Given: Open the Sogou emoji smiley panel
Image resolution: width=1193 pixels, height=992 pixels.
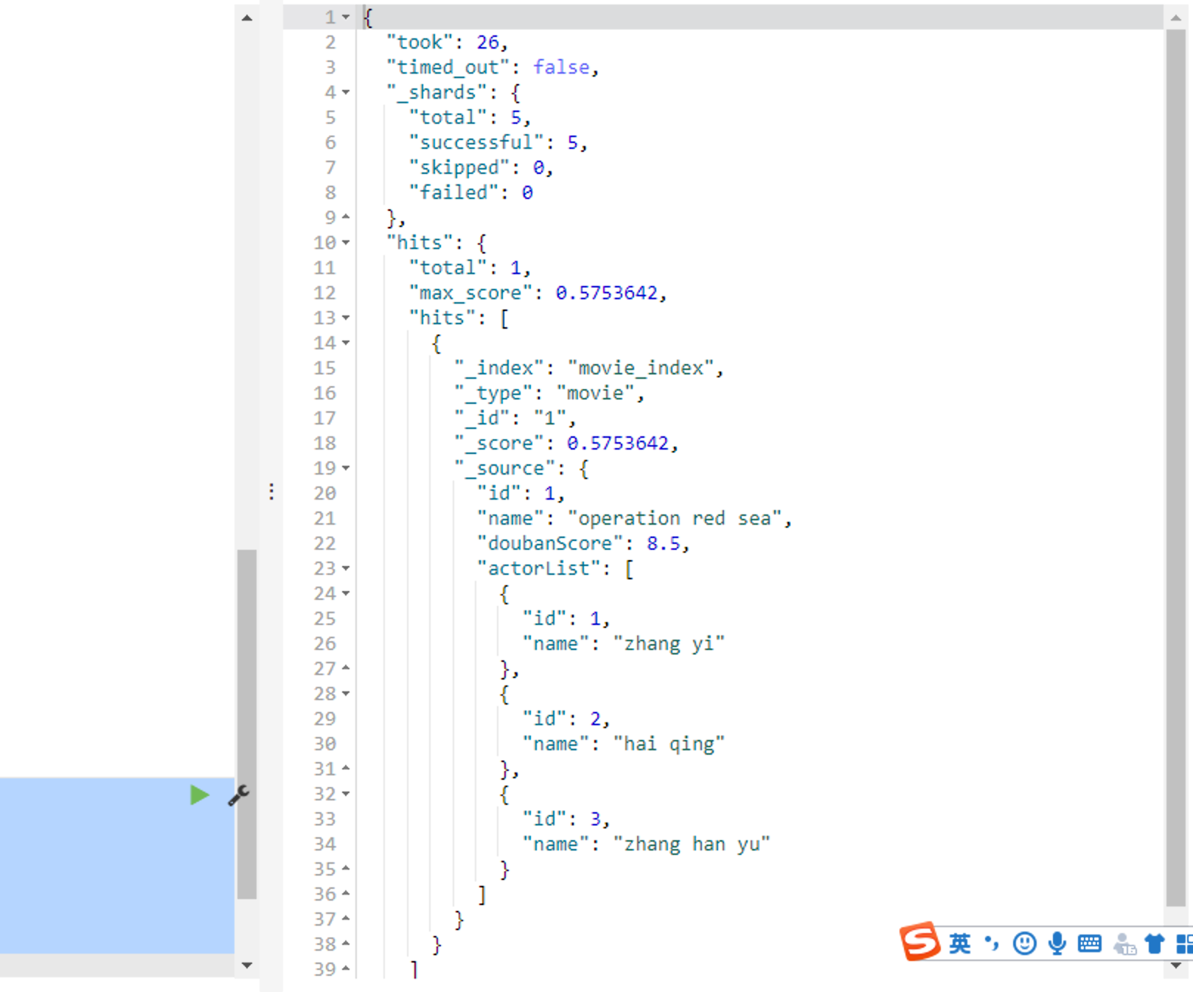Looking at the screenshot, I should point(1024,943).
